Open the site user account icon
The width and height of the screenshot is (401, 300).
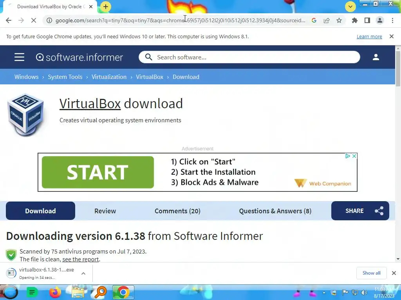[x=376, y=57]
